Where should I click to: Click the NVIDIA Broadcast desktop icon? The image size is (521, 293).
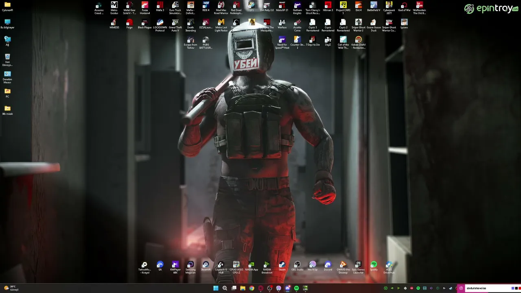coord(267,267)
